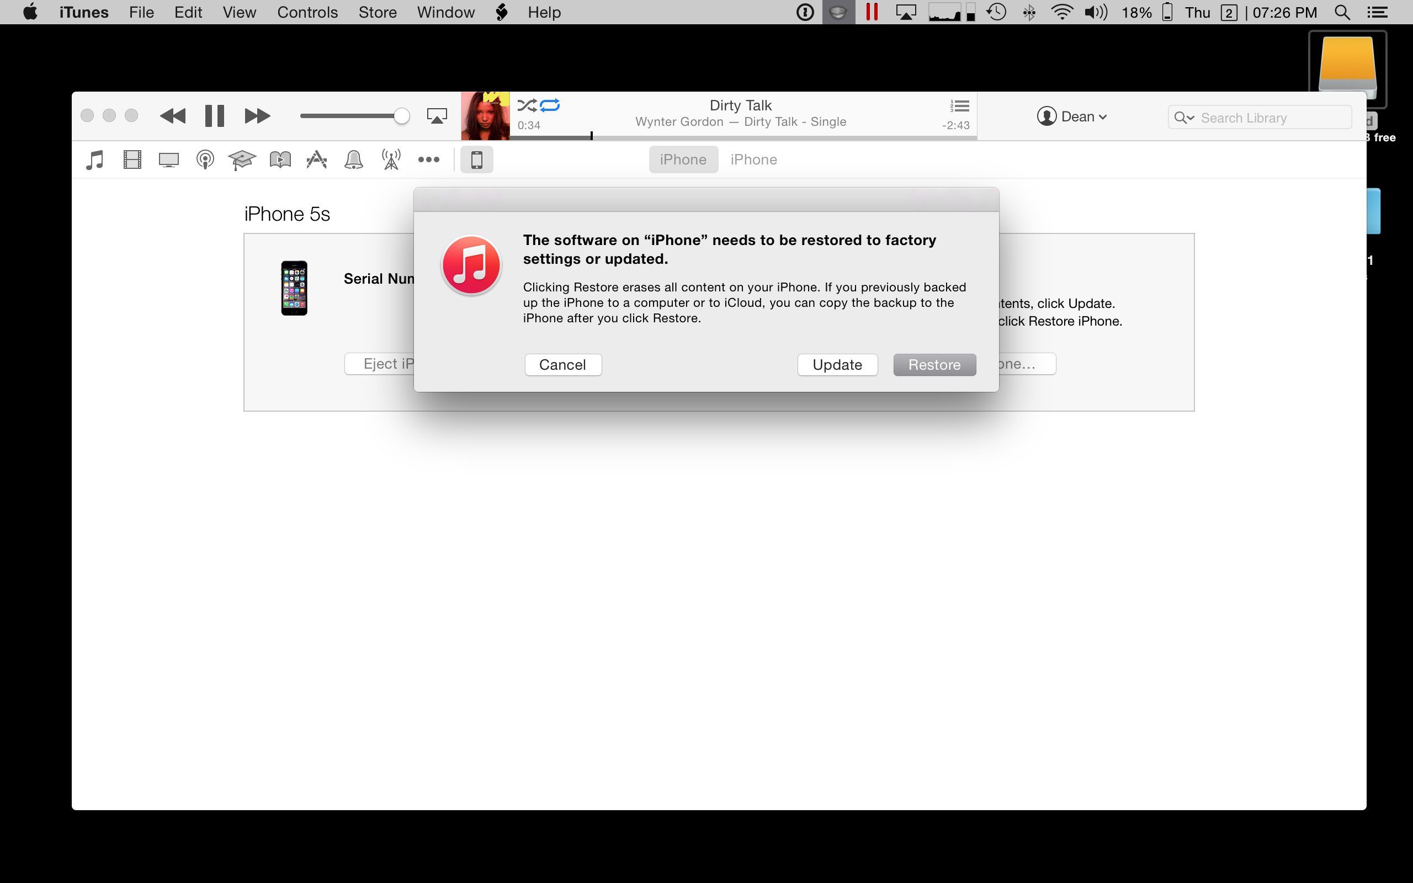Open the Internet Radio tower icon
This screenshot has height=883, width=1413.
[x=391, y=159]
